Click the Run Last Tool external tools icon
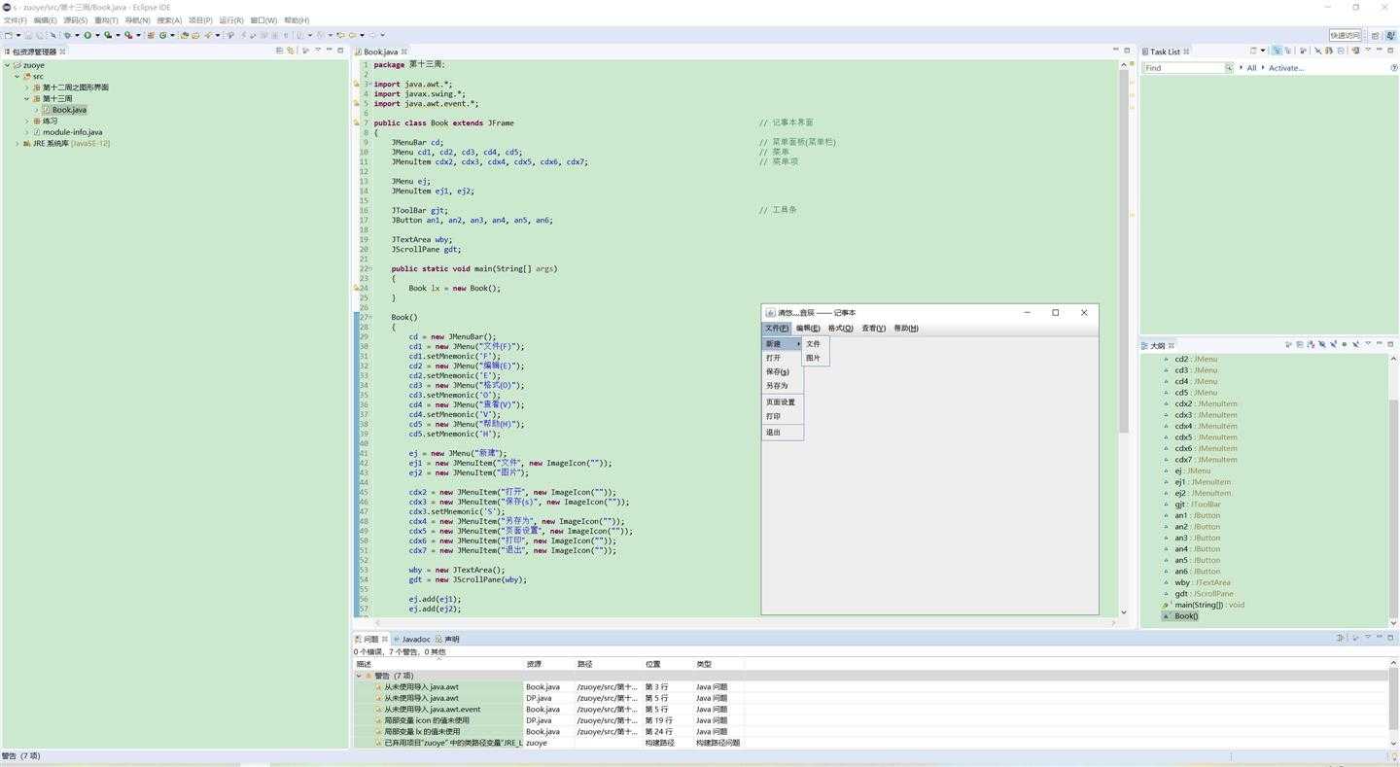Image resolution: width=1400 pixels, height=767 pixels. point(128,35)
